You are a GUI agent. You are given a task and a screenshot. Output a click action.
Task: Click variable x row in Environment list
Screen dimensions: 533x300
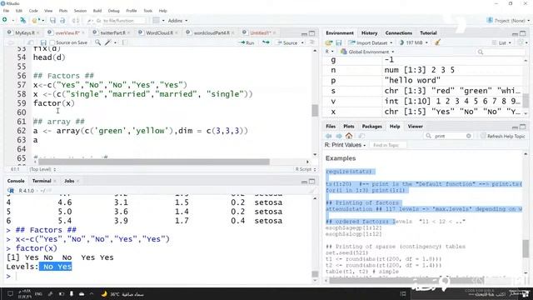point(423,112)
